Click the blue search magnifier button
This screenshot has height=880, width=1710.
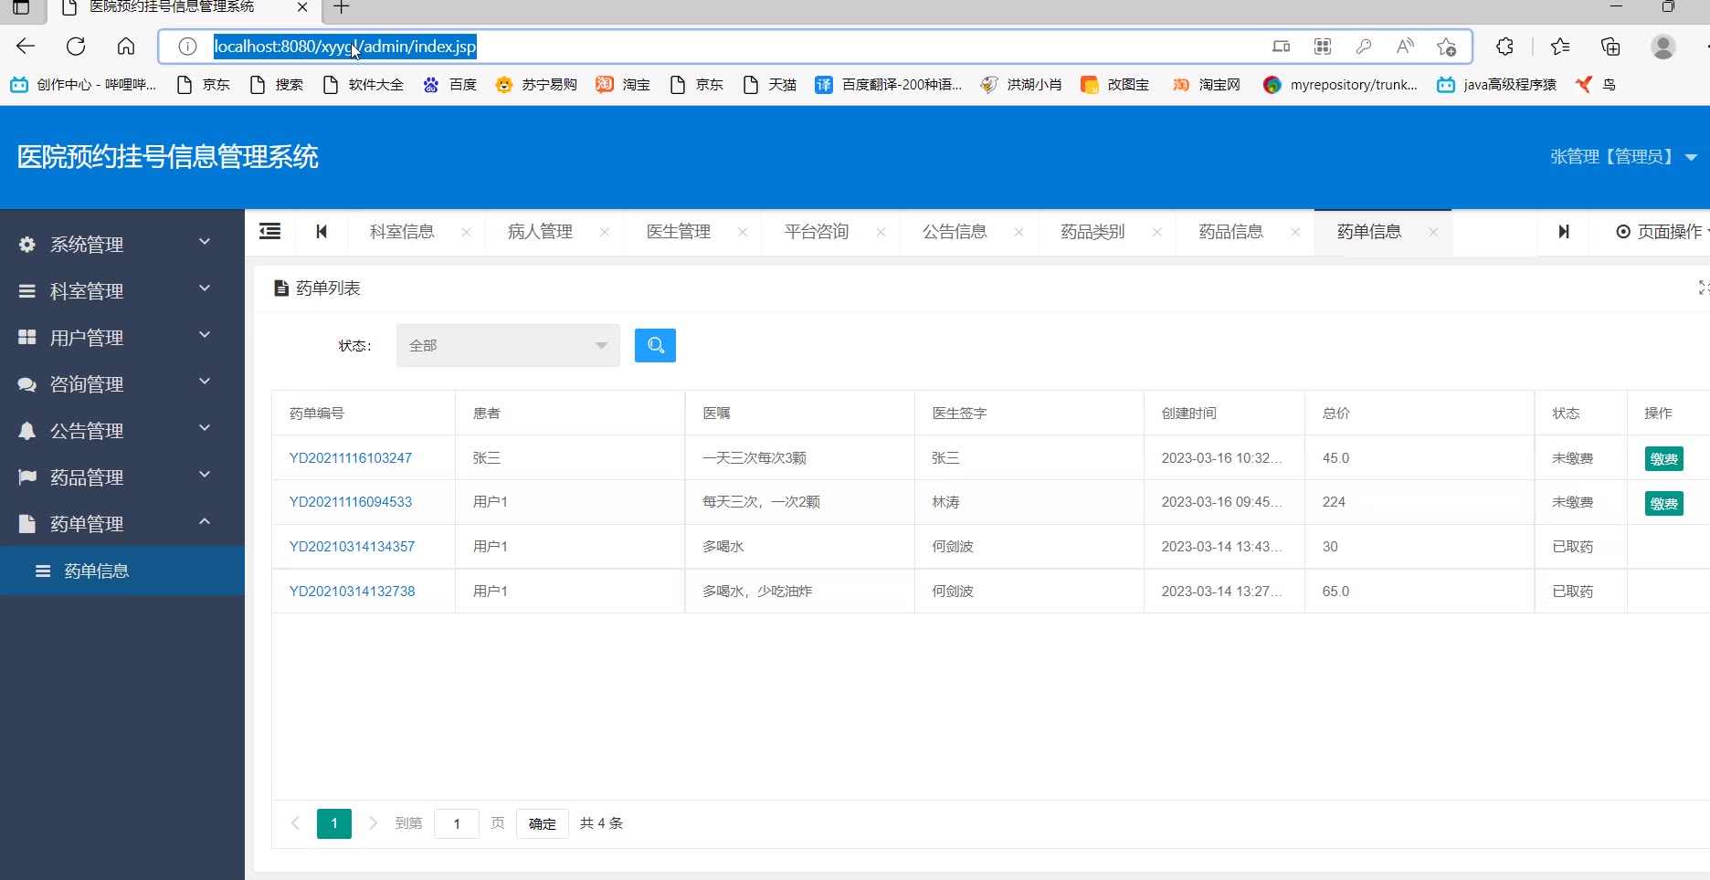[x=655, y=345]
